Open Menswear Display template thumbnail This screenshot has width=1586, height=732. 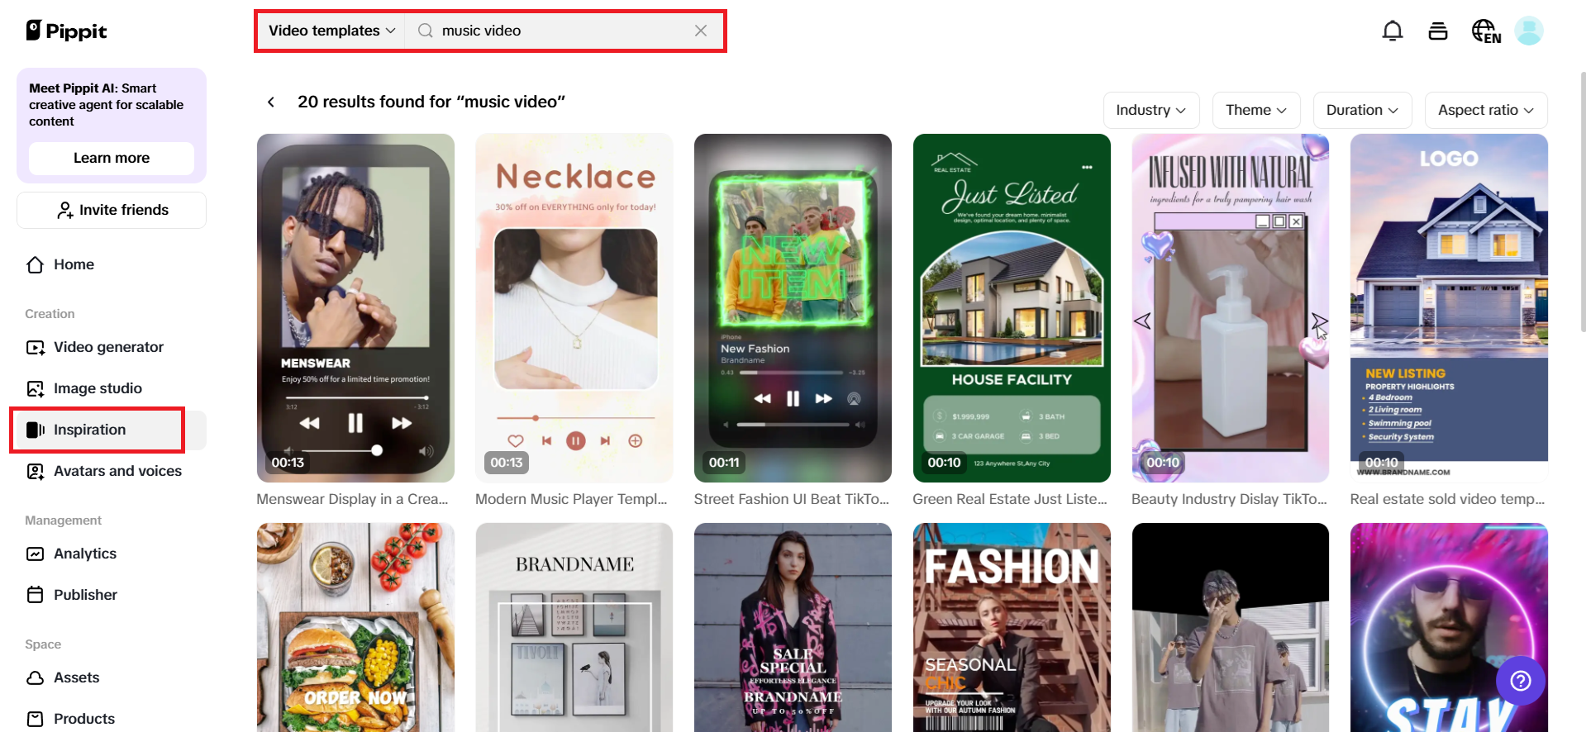(x=355, y=308)
